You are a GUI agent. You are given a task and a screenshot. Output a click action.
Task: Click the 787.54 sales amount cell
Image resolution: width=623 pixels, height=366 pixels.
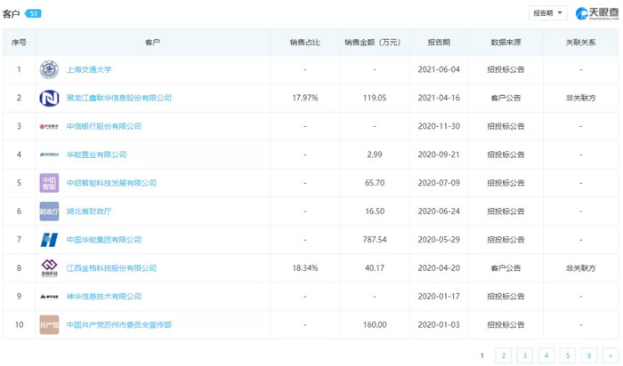[375, 240]
